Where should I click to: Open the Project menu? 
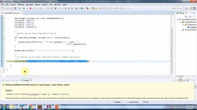[x=45, y=5]
